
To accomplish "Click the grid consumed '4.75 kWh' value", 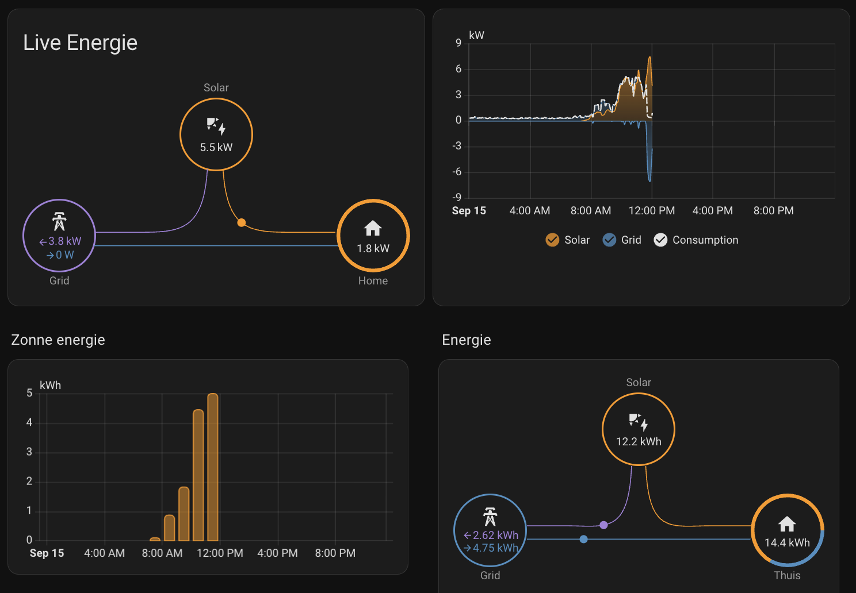I will (x=491, y=548).
